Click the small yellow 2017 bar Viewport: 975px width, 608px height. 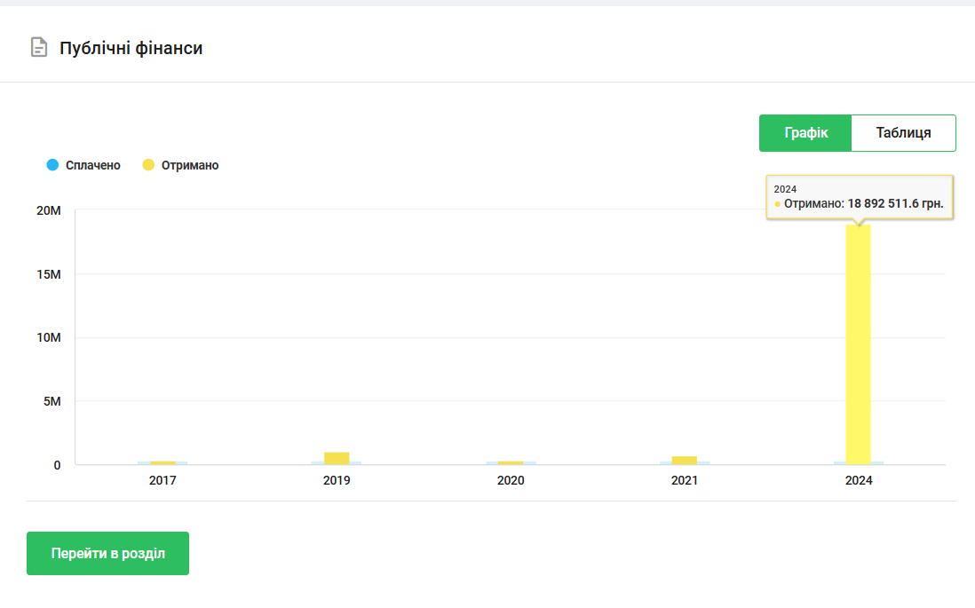coord(162,463)
